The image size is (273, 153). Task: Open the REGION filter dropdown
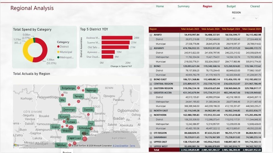click(245, 18)
